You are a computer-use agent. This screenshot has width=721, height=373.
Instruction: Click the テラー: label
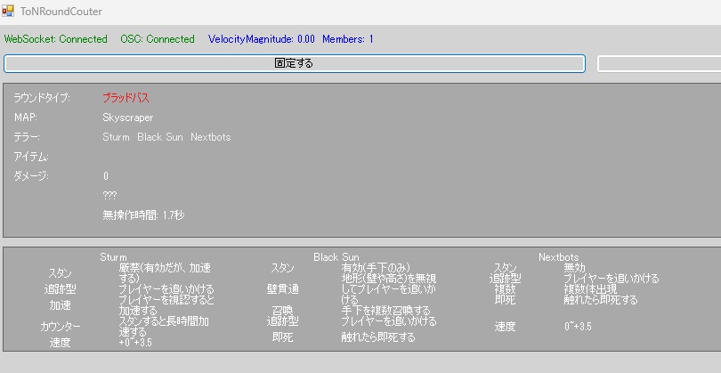[27, 137]
